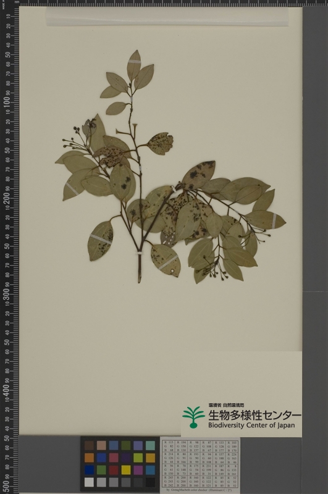Click the cut base of the main stem
The width and height of the screenshot is (328, 494).
click(x=139, y=280)
